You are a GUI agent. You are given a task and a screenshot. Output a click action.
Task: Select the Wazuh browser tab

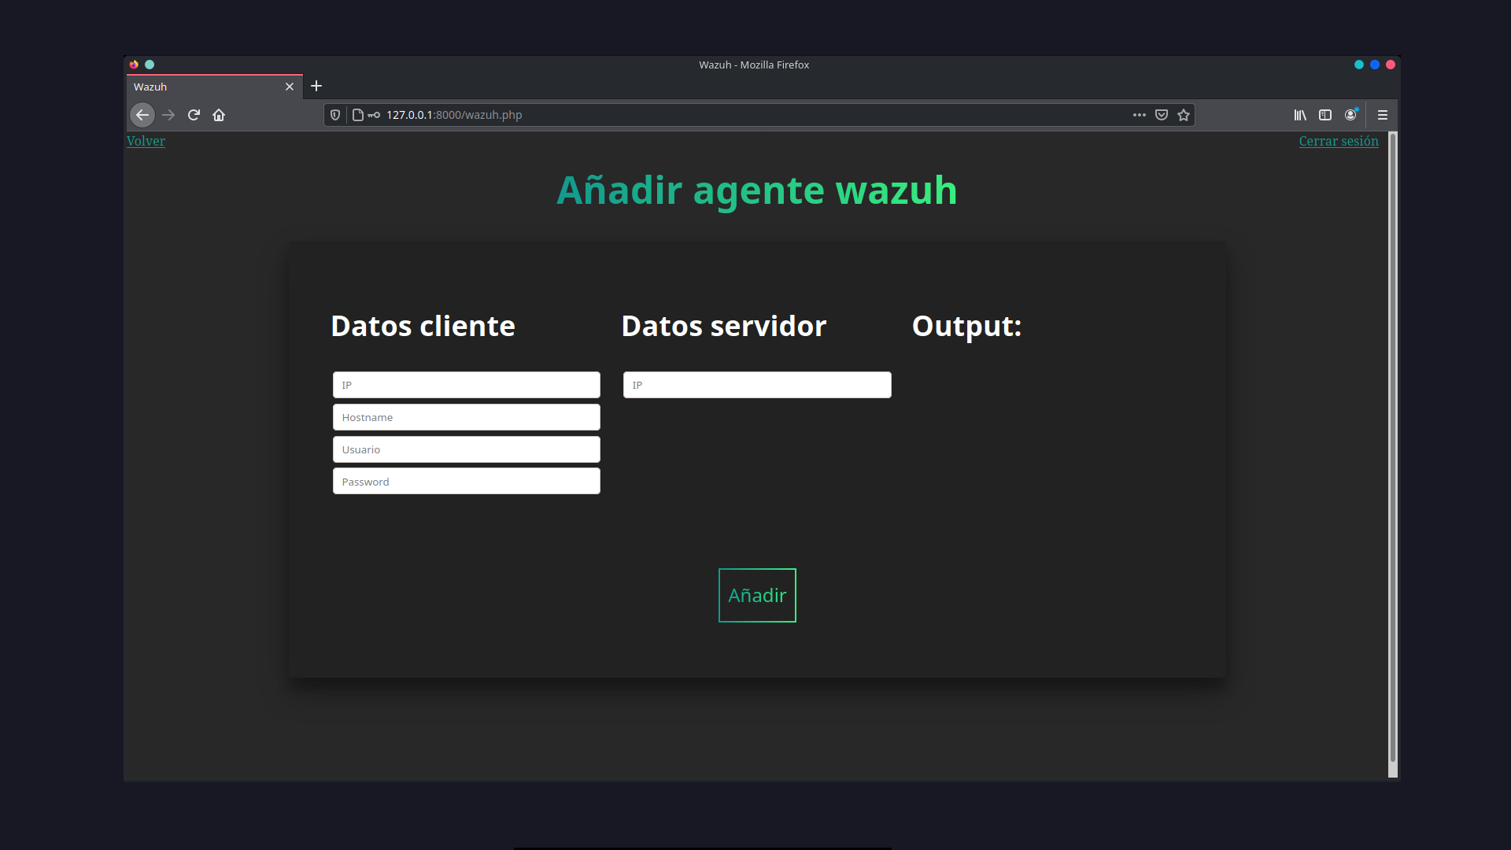[x=197, y=87]
